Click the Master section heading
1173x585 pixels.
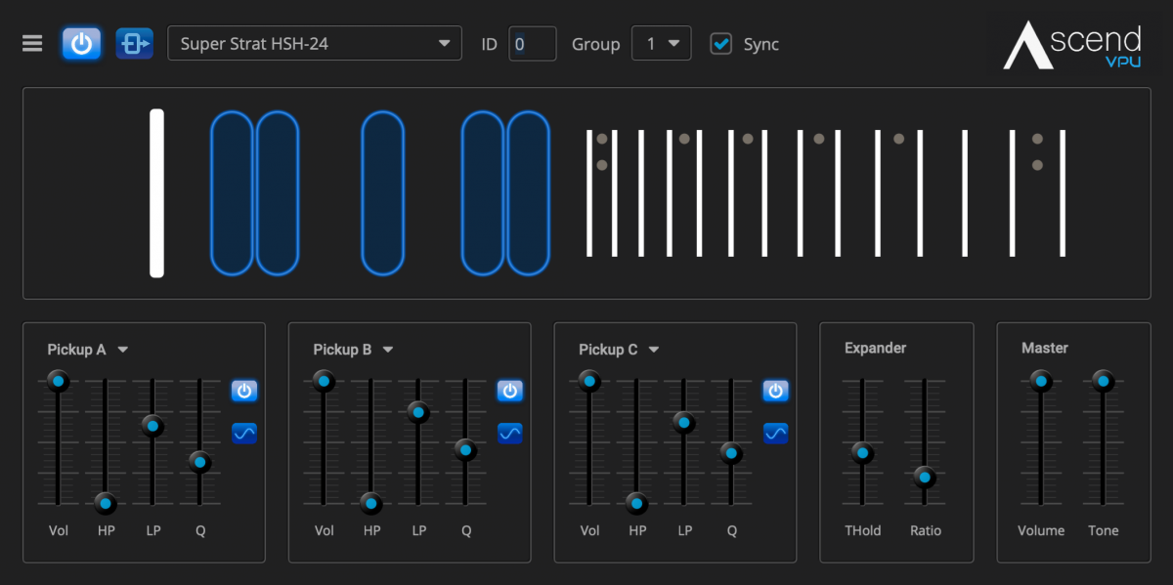[x=1045, y=349]
